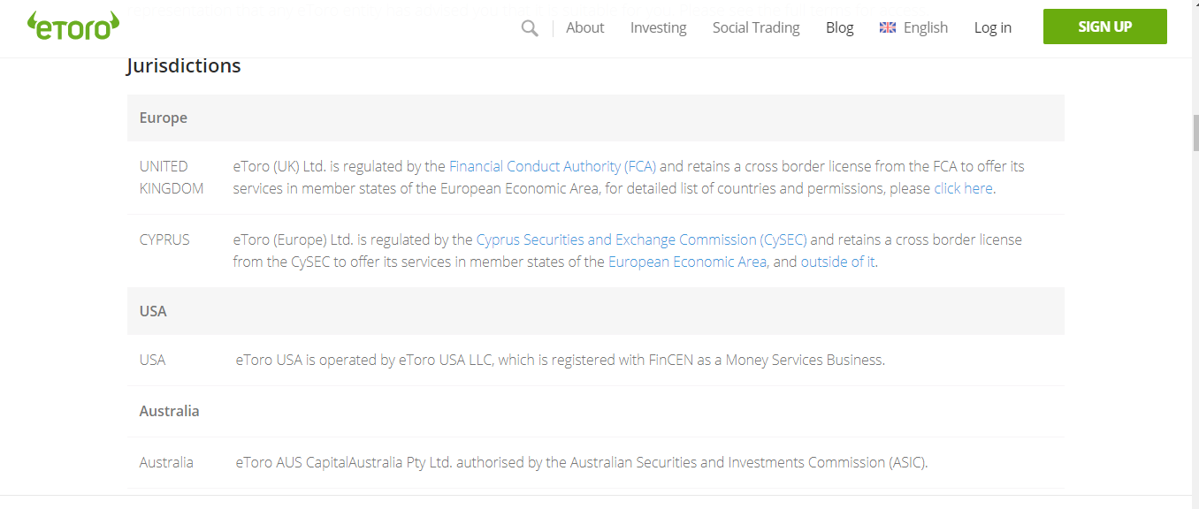Open Financial Conduct Authority (FCA) link
Viewport: 1199px width, 509px height.
[553, 166]
